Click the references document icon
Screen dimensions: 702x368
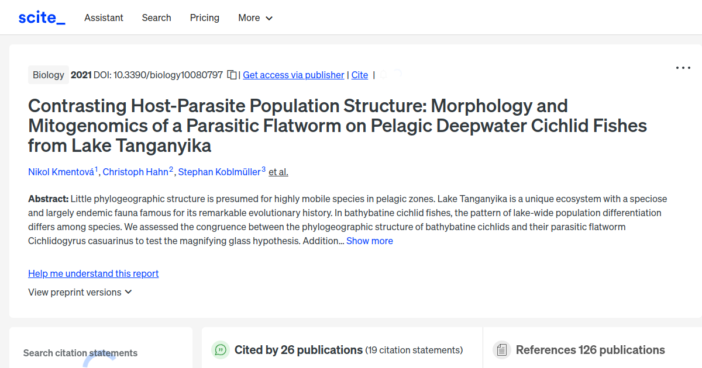[x=502, y=349]
